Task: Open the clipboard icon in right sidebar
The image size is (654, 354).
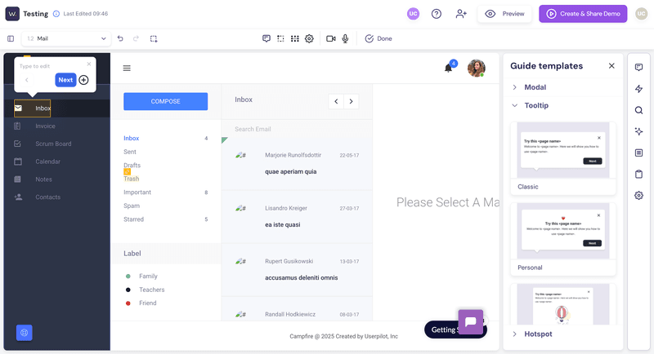Action: click(x=638, y=174)
